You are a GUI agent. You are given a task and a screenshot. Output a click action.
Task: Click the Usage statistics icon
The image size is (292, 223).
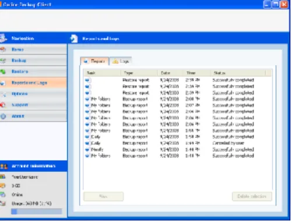[3, 203]
